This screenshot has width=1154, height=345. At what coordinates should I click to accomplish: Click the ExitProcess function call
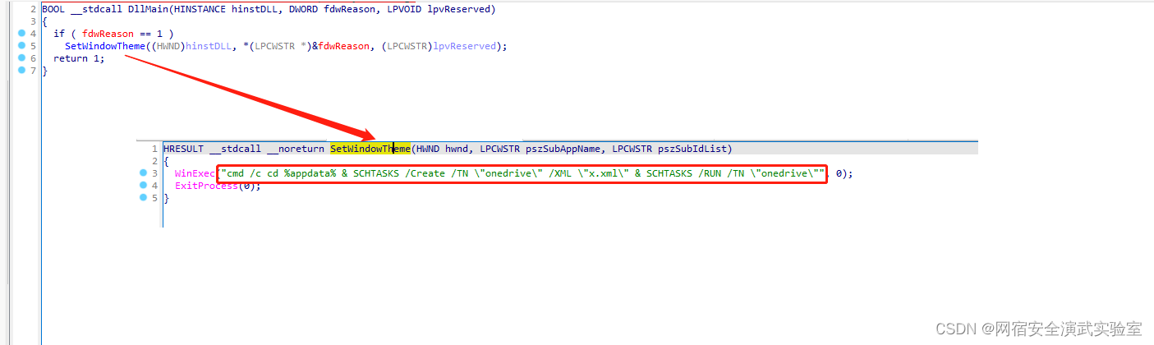205,186
